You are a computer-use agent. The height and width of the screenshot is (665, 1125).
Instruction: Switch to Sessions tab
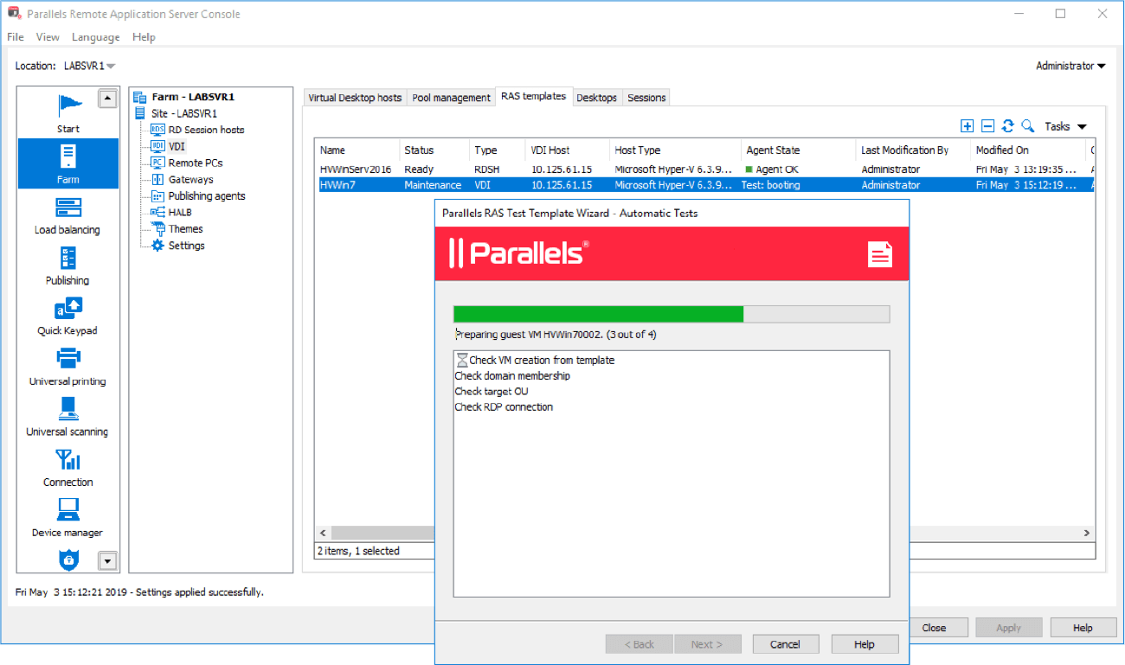[646, 98]
